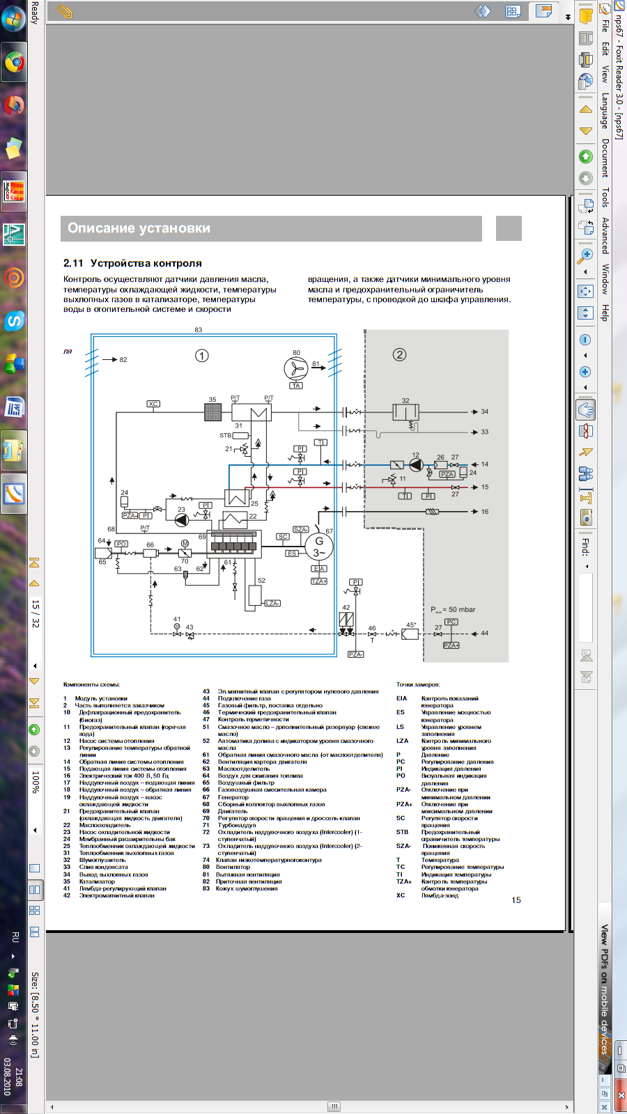Select the Hand tool
Viewport: 627px width, 1114px height.
586,409
